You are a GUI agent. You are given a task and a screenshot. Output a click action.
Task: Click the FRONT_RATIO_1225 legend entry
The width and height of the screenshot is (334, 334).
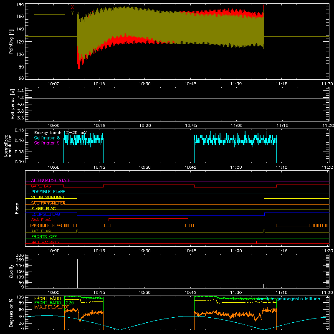(x=54, y=303)
